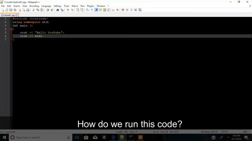The height and width of the screenshot is (141, 252).
Task: Click the Zoom Out toolbar icon
Action: (x=72, y=10)
